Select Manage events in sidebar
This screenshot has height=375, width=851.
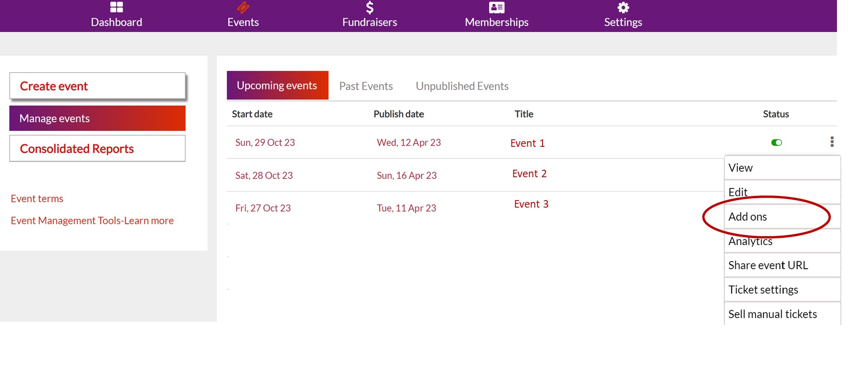[97, 118]
